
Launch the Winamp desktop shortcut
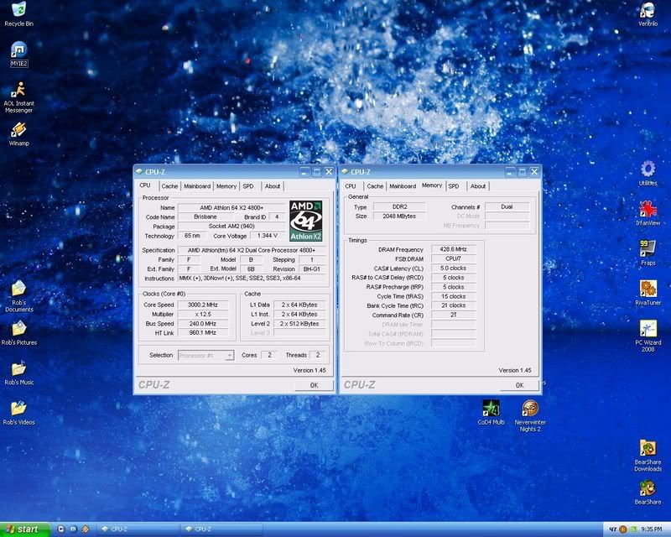coord(18,129)
